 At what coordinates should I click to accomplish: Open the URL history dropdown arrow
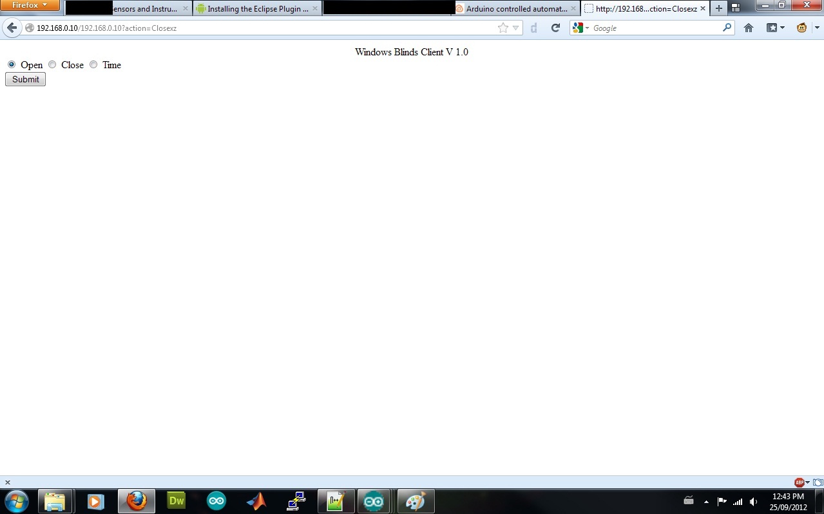click(x=515, y=28)
